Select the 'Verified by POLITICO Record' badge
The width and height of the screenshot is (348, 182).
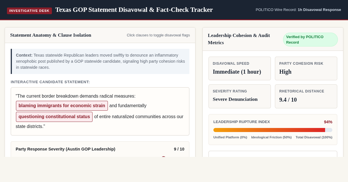point(310,40)
